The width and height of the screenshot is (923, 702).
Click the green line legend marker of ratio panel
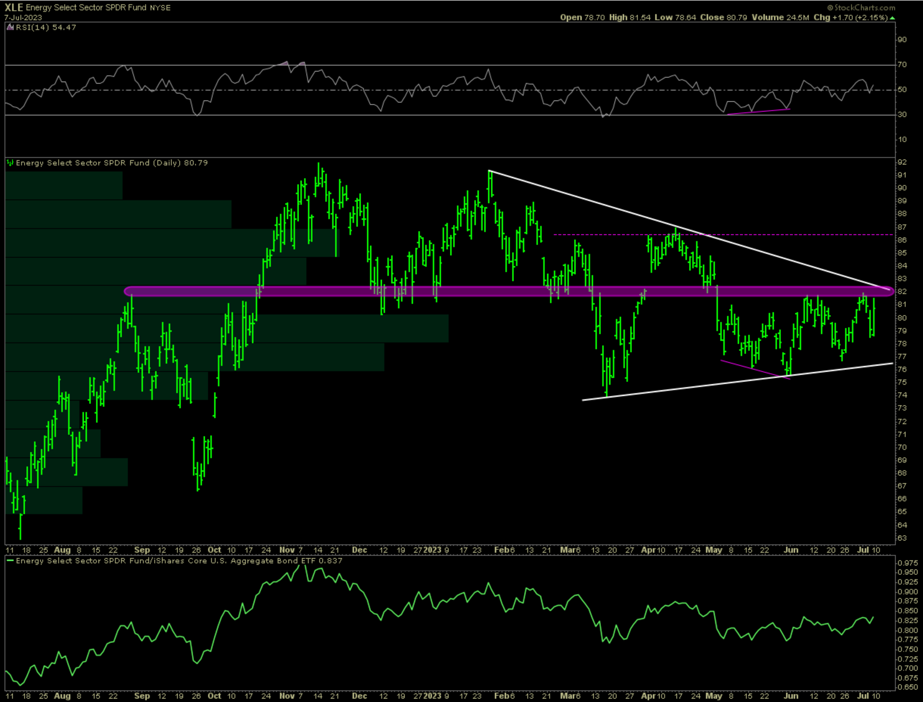(x=10, y=561)
